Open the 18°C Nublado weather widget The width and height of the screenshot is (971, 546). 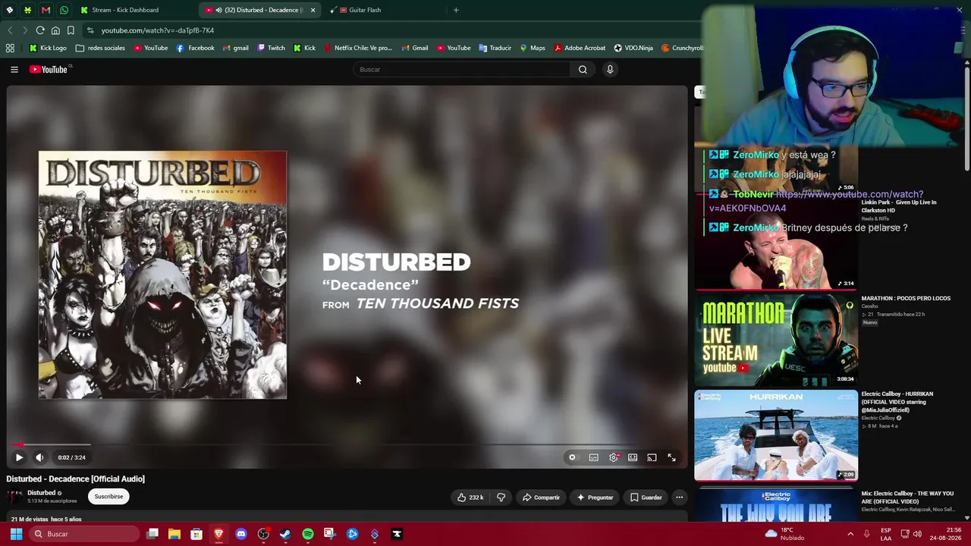(785, 534)
